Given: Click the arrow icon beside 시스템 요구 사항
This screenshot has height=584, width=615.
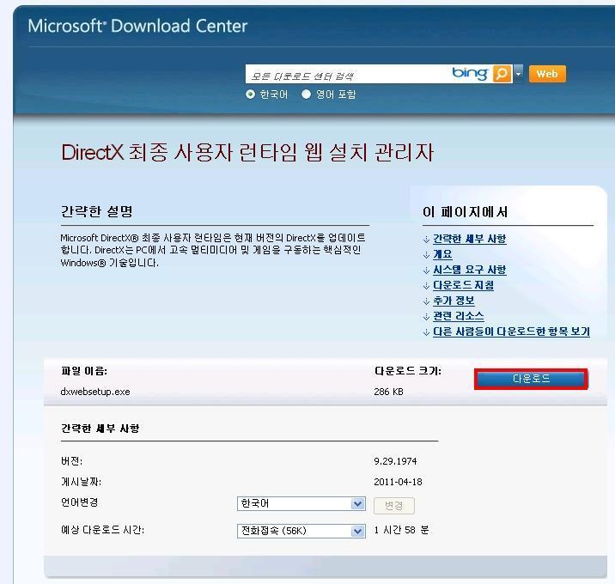Looking at the screenshot, I should point(426,271).
